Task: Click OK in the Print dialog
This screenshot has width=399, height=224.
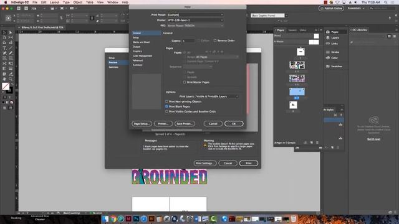Action: (234, 124)
